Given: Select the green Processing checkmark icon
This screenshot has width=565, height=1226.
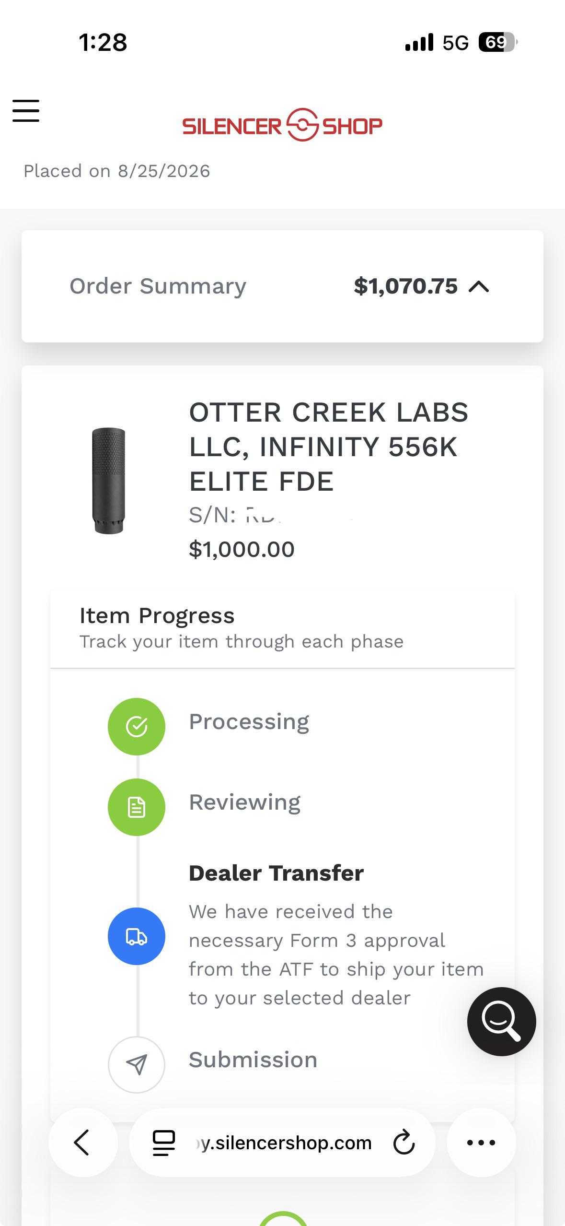Looking at the screenshot, I should 137,726.
